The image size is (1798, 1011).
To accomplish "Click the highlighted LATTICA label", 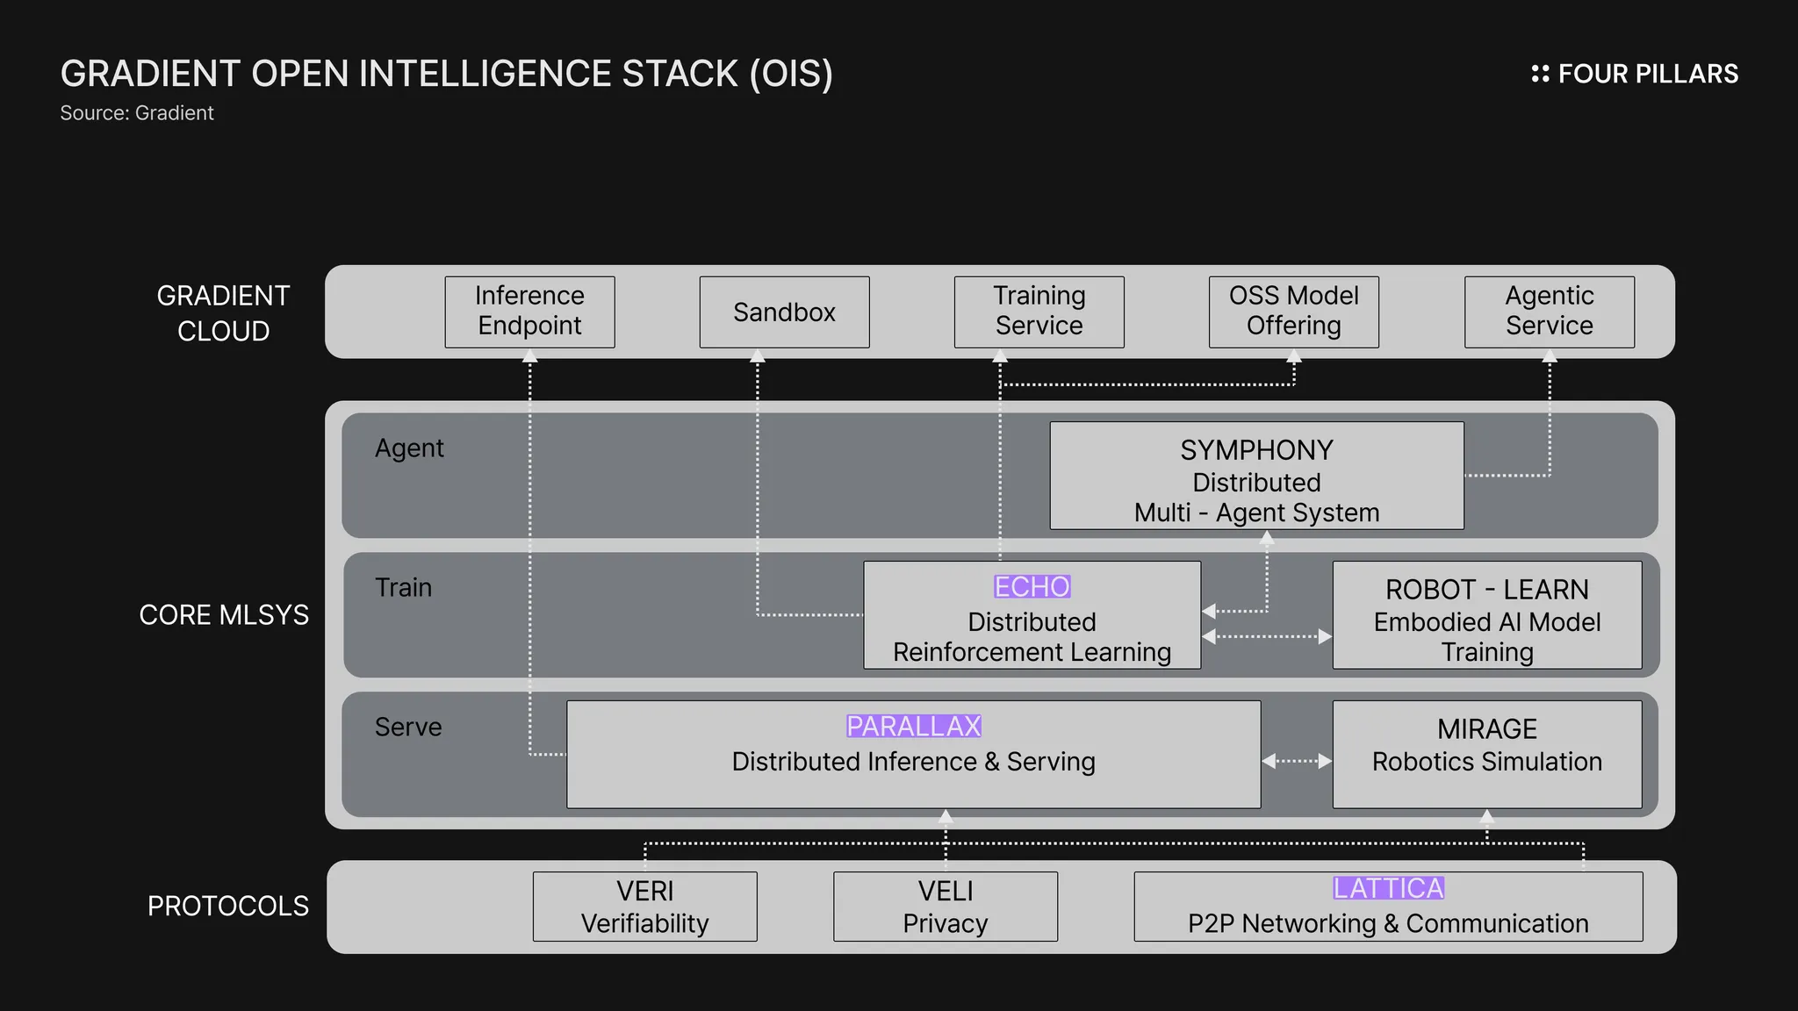I will coord(1388,888).
